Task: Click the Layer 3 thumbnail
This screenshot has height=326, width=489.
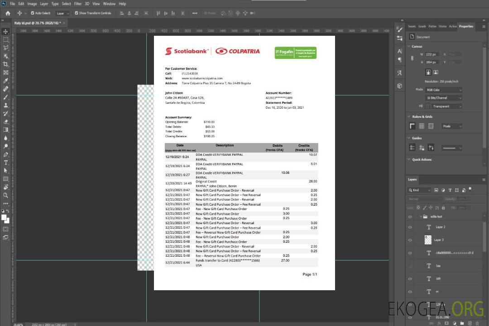Action: pos(428,240)
